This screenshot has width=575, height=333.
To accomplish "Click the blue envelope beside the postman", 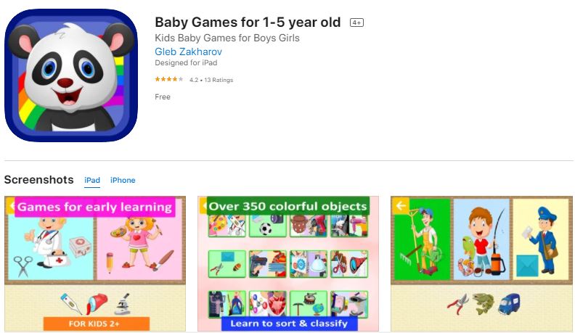I will 527,266.
